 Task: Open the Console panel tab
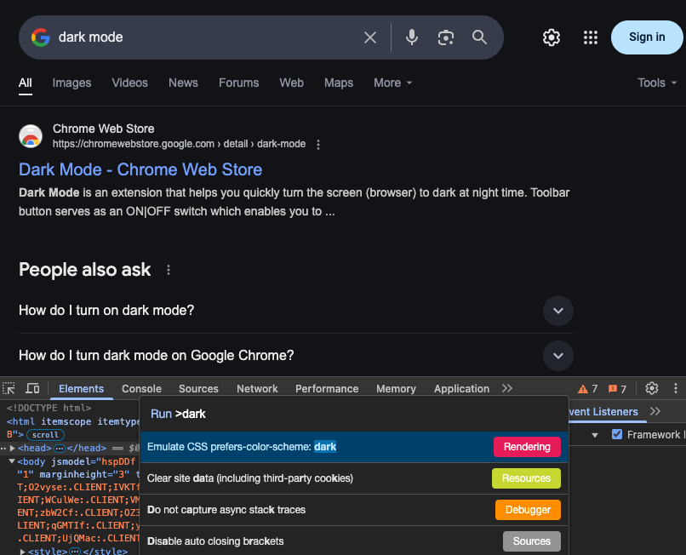141,389
